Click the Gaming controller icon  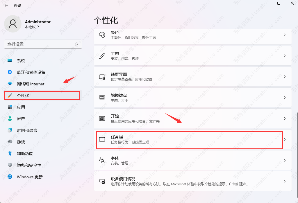10,142
